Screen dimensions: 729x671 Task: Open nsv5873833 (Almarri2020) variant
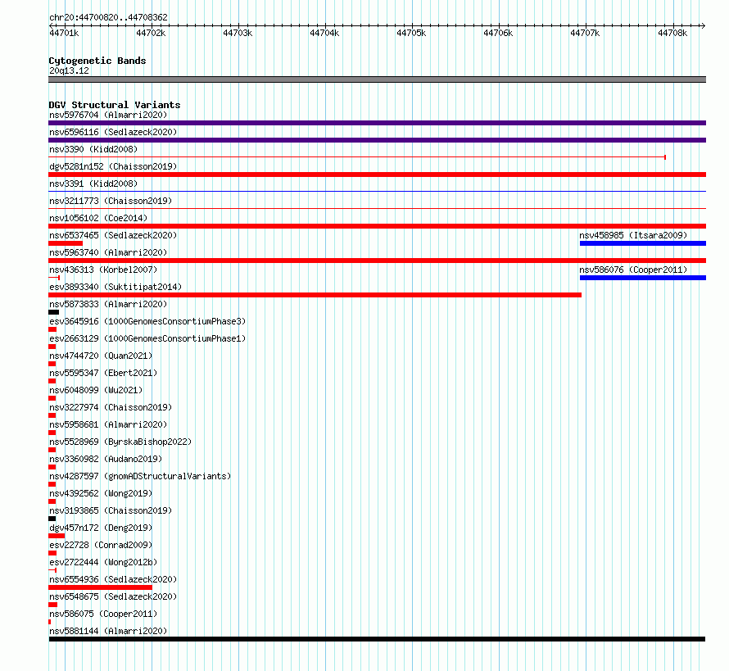108,304
